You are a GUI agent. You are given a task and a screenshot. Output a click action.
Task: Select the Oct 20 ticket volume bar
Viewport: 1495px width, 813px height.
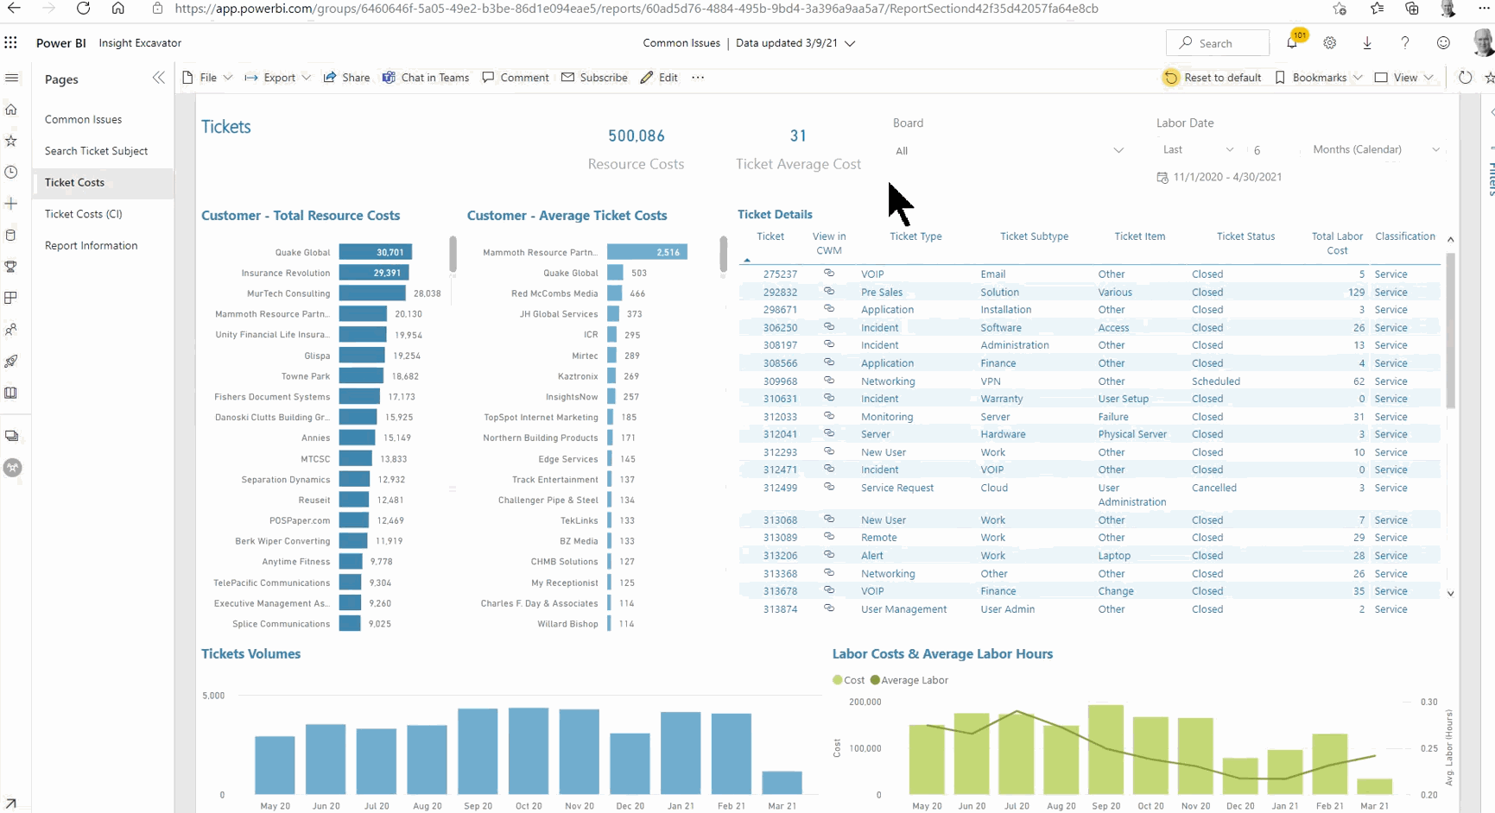tap(529, 751)
